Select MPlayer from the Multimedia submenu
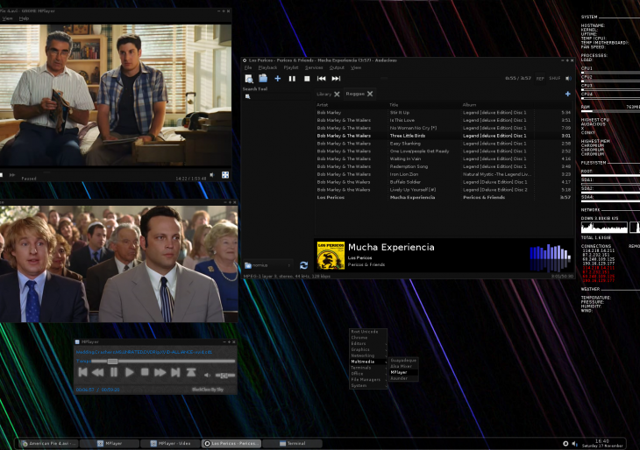The image size is (640, 450). point(399,372)
